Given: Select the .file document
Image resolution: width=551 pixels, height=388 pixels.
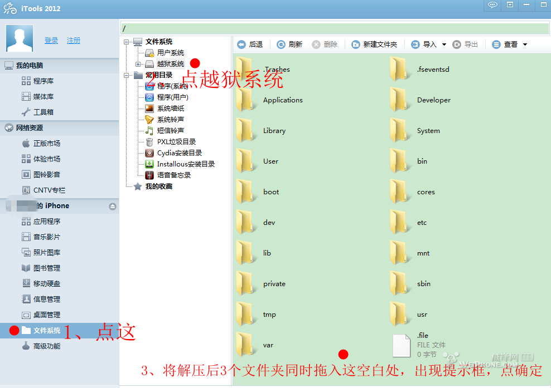Looking at the screenshot, I should coord(419,345).
